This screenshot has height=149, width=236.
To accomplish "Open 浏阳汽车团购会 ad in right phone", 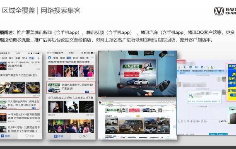I will pyautogui.click(x=71, y=87).
